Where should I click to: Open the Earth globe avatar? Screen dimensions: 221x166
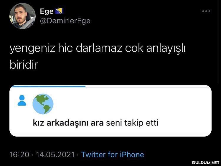43,104
